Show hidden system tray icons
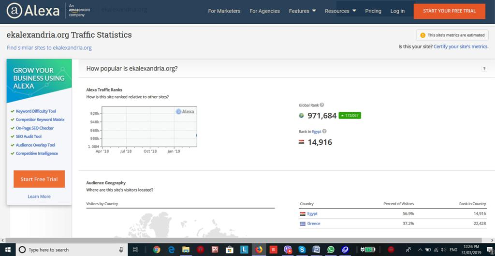495x256 pixels. [x=420, y=250]
